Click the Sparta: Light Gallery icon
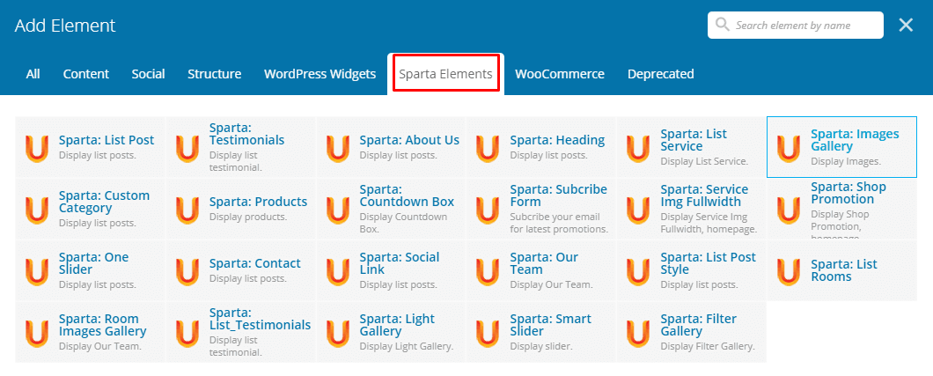This screenshot has width=933, height=376. [338, 332]
